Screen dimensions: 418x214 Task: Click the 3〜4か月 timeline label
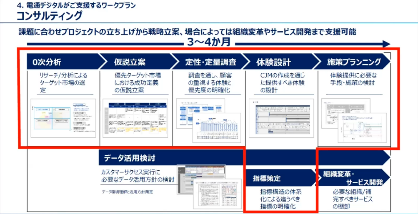pyautogui.click(x=208, y=42)
